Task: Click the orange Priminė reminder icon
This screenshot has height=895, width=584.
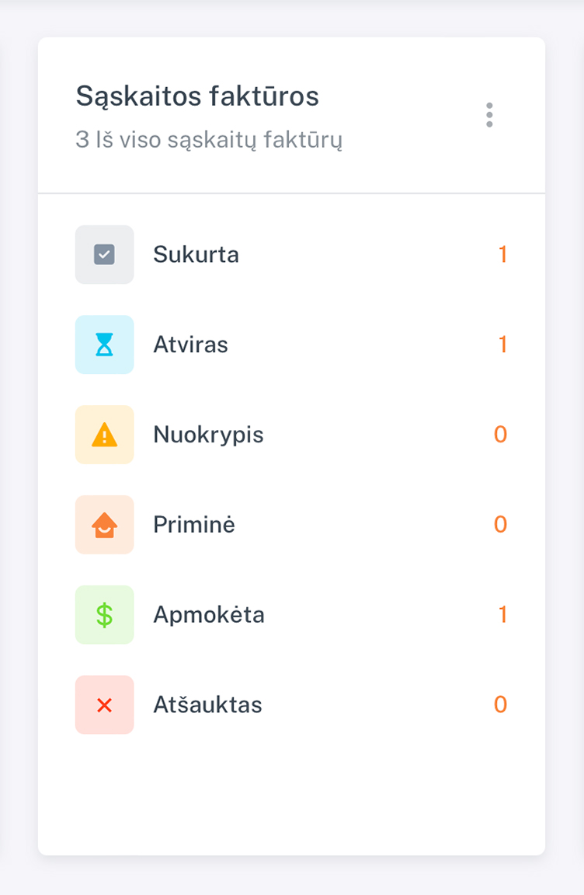Action: 104,525
